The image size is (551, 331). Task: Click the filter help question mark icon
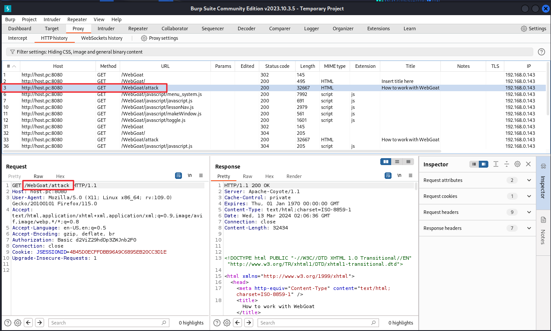point(541,52)
